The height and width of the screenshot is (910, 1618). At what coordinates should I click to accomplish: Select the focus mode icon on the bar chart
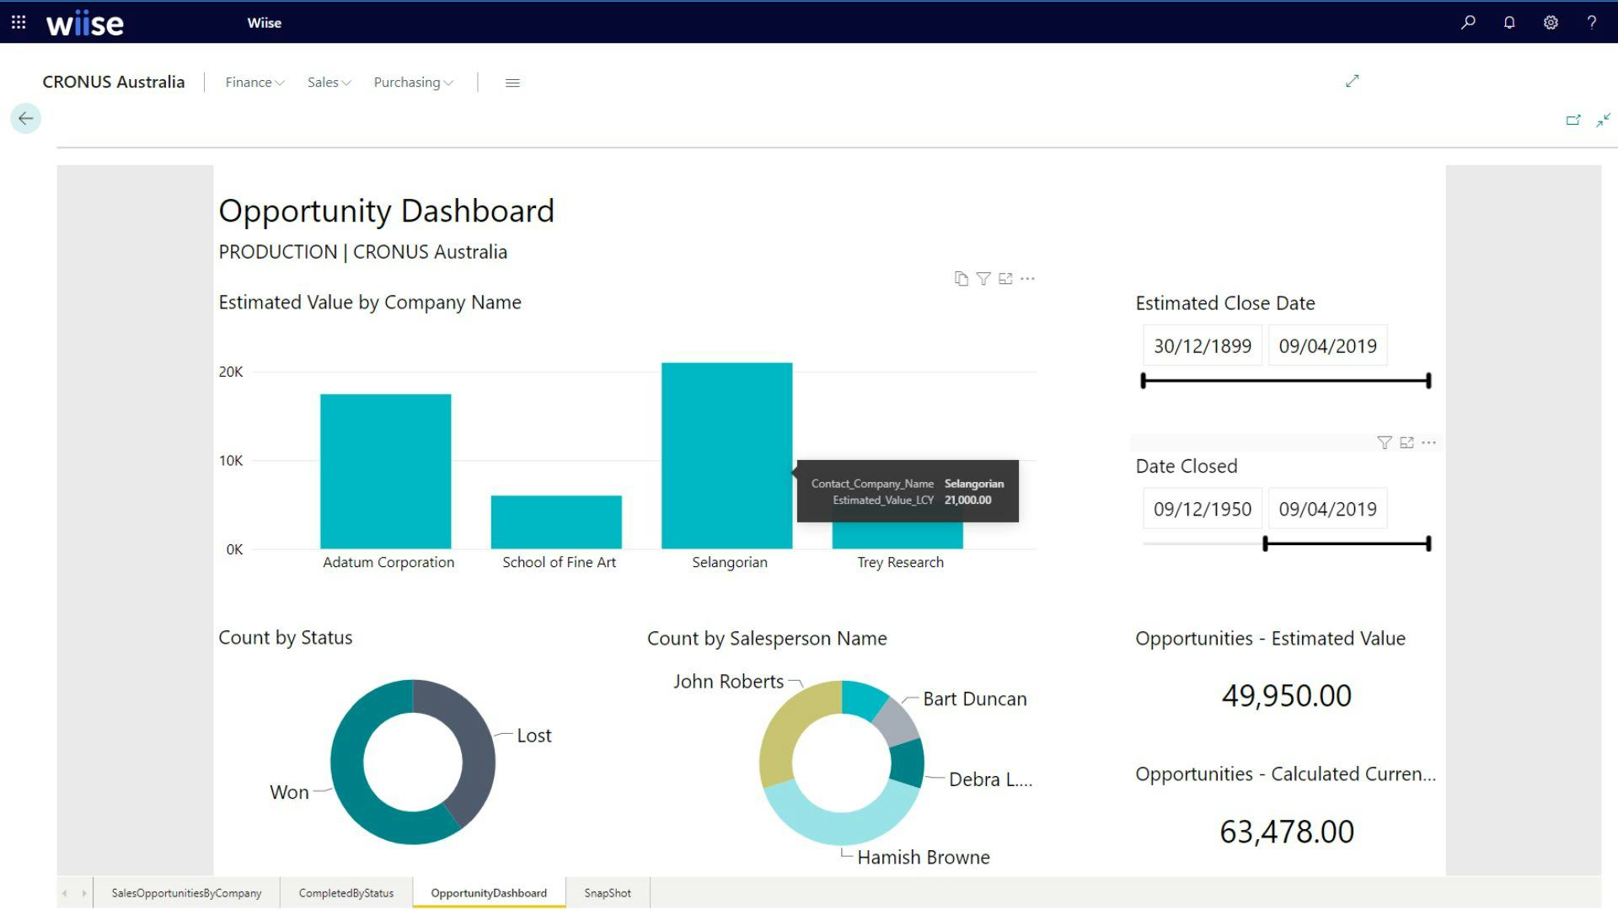click(1005, 278)
